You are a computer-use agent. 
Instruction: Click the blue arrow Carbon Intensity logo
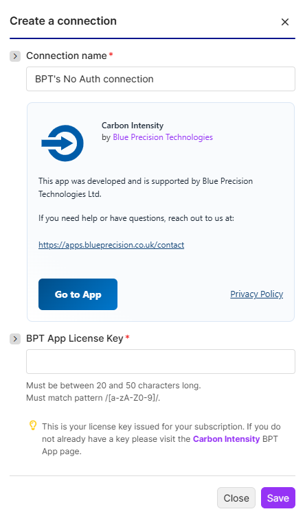pyautogui.click(x=63, y=143)
